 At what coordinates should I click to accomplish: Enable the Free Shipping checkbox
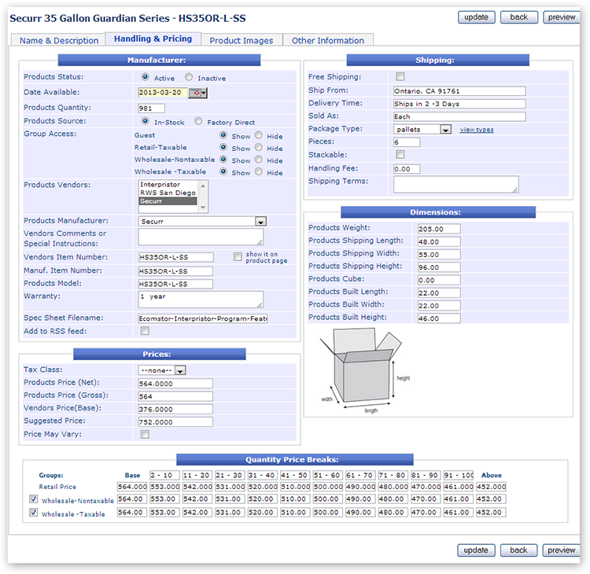[400, 77]
